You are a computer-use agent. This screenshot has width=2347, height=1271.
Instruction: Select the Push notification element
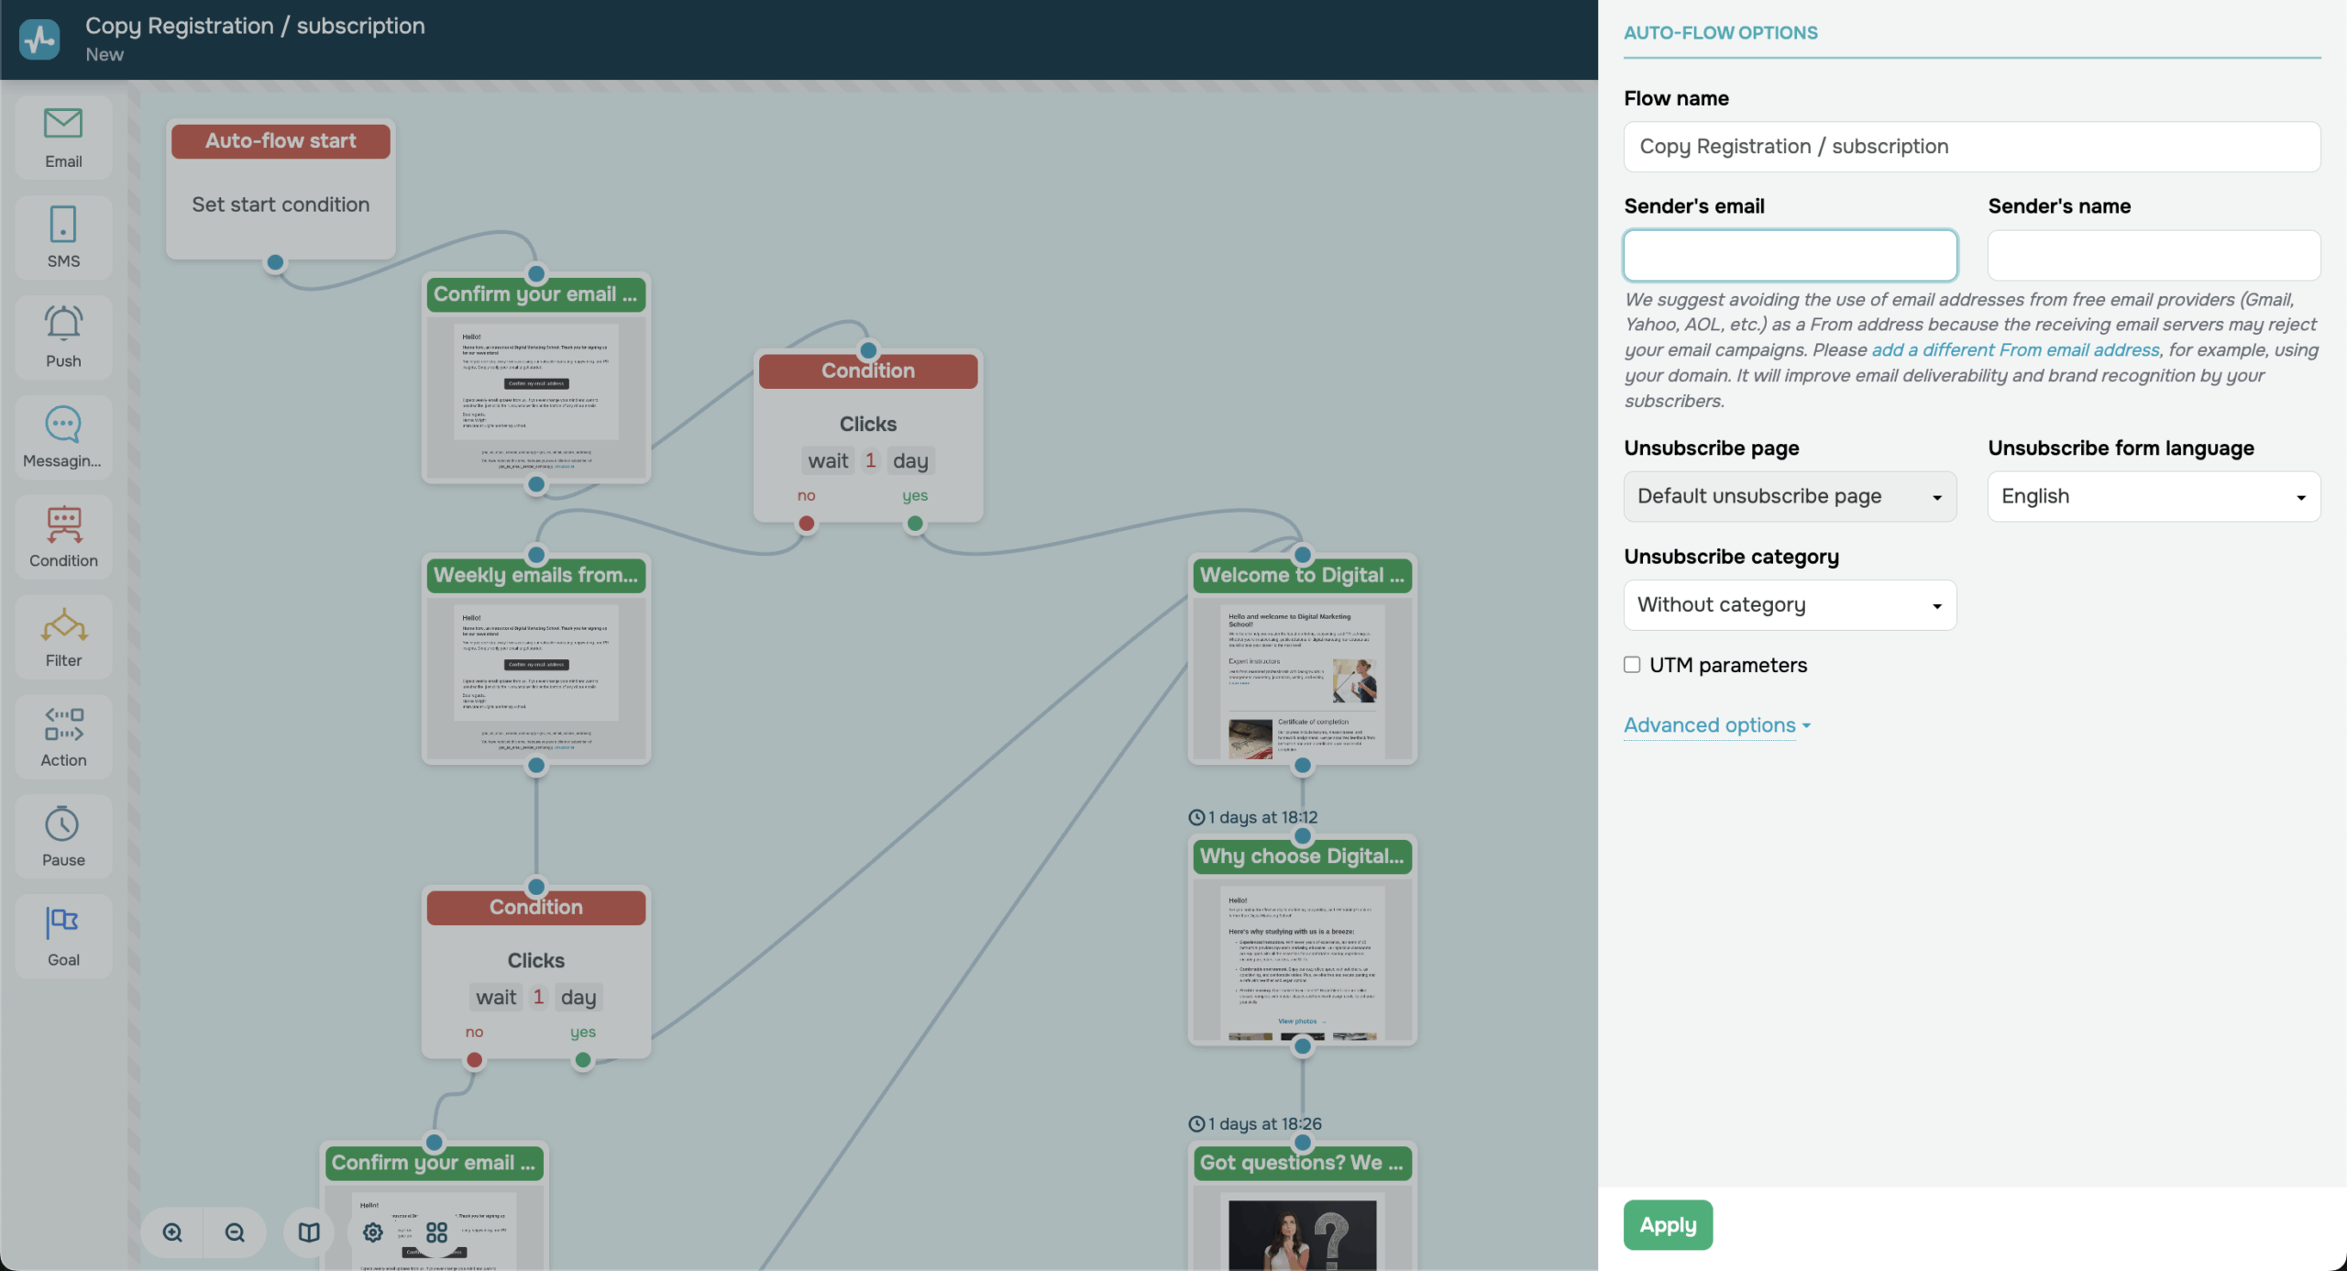(63, 337)
